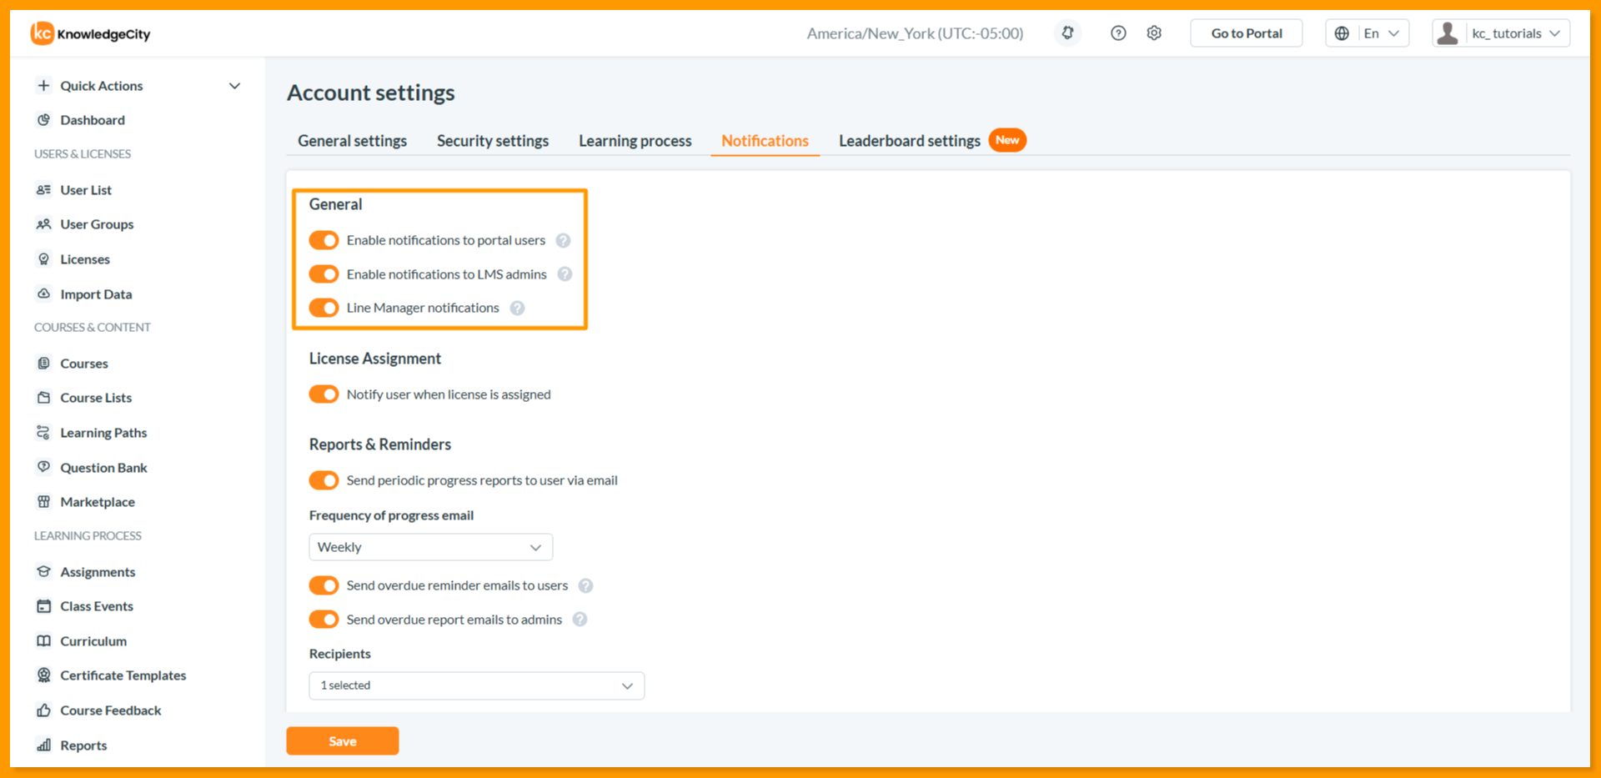Screen dimensions: 1601x778
Task: Toggle Notify user when license is assigned
Action: point(324,394)
